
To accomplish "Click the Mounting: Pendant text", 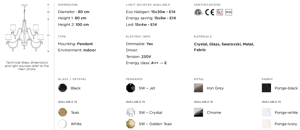I will 75,44.
